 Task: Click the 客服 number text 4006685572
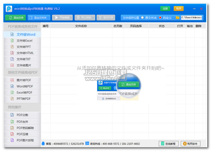click(61, 144)
